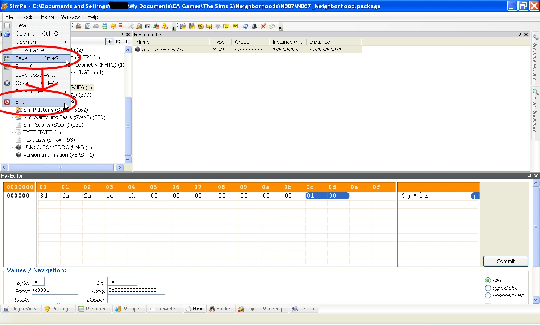This screenshot has width=540, height=325.
Task: Click the red pin with X toolbar icon
Action: coord(263,26)
